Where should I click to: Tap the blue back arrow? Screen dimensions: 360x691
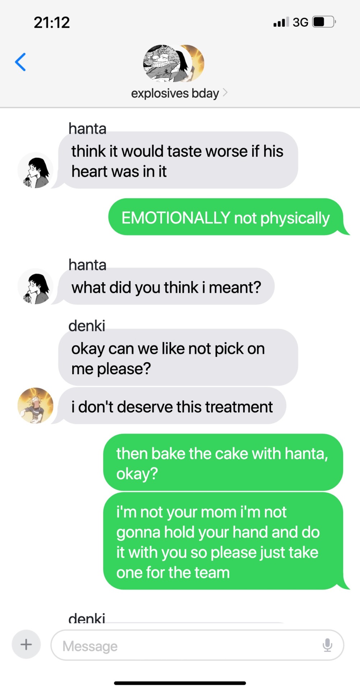click(x=20, y=62)
